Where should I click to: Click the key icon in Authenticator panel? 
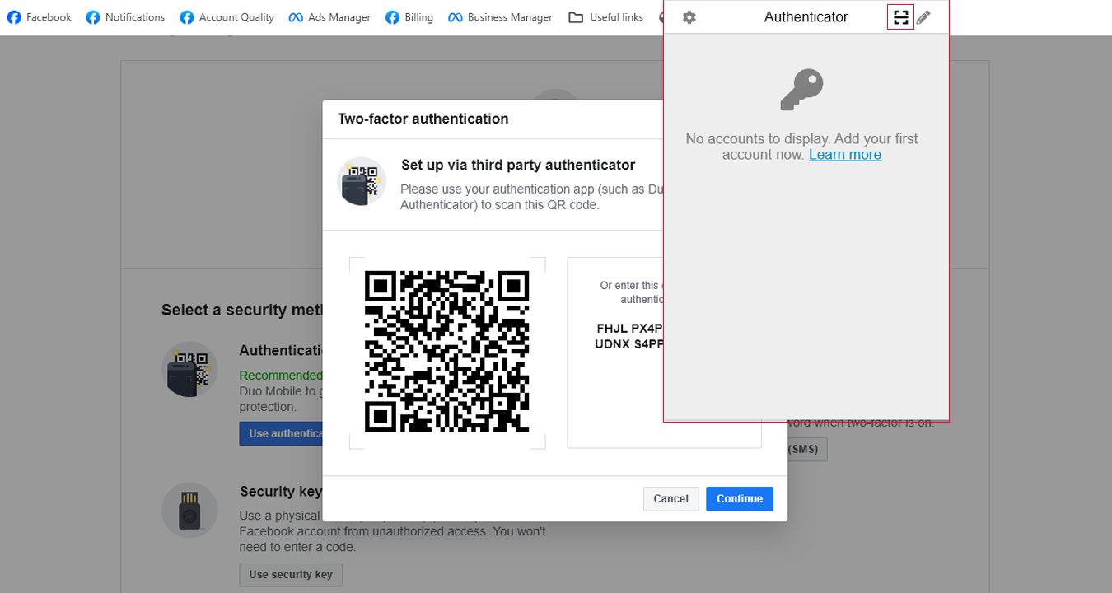click(802, 90)
